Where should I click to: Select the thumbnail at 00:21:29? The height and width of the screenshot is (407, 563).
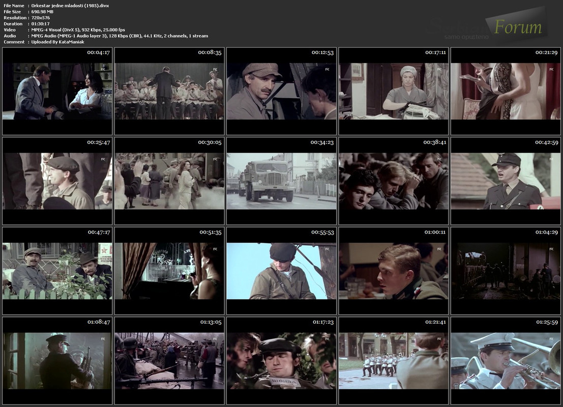(x=506, y=91)
